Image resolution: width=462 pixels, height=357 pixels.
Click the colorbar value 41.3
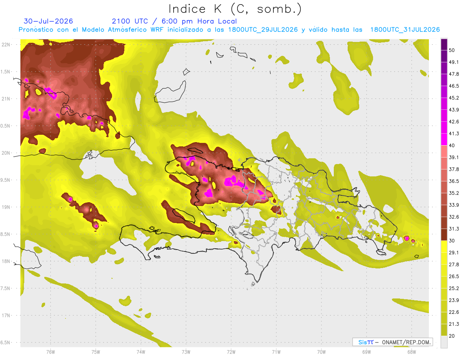coord(454,134)
